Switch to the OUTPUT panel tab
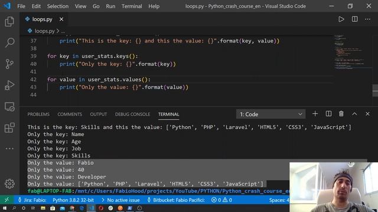Image resolution: width=378 pixels, height=212 pixels. click(x=99, y=114)
